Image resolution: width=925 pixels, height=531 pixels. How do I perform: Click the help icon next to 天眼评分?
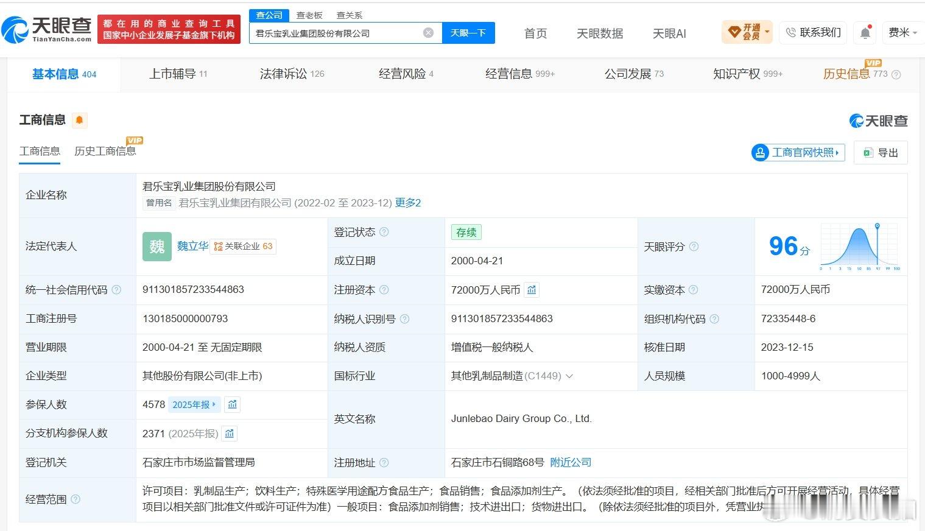pyautogui.click(x=694, y=247)
